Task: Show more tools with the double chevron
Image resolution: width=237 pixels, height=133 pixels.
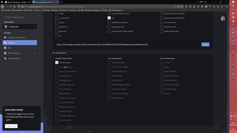Action: pos(222,7)
